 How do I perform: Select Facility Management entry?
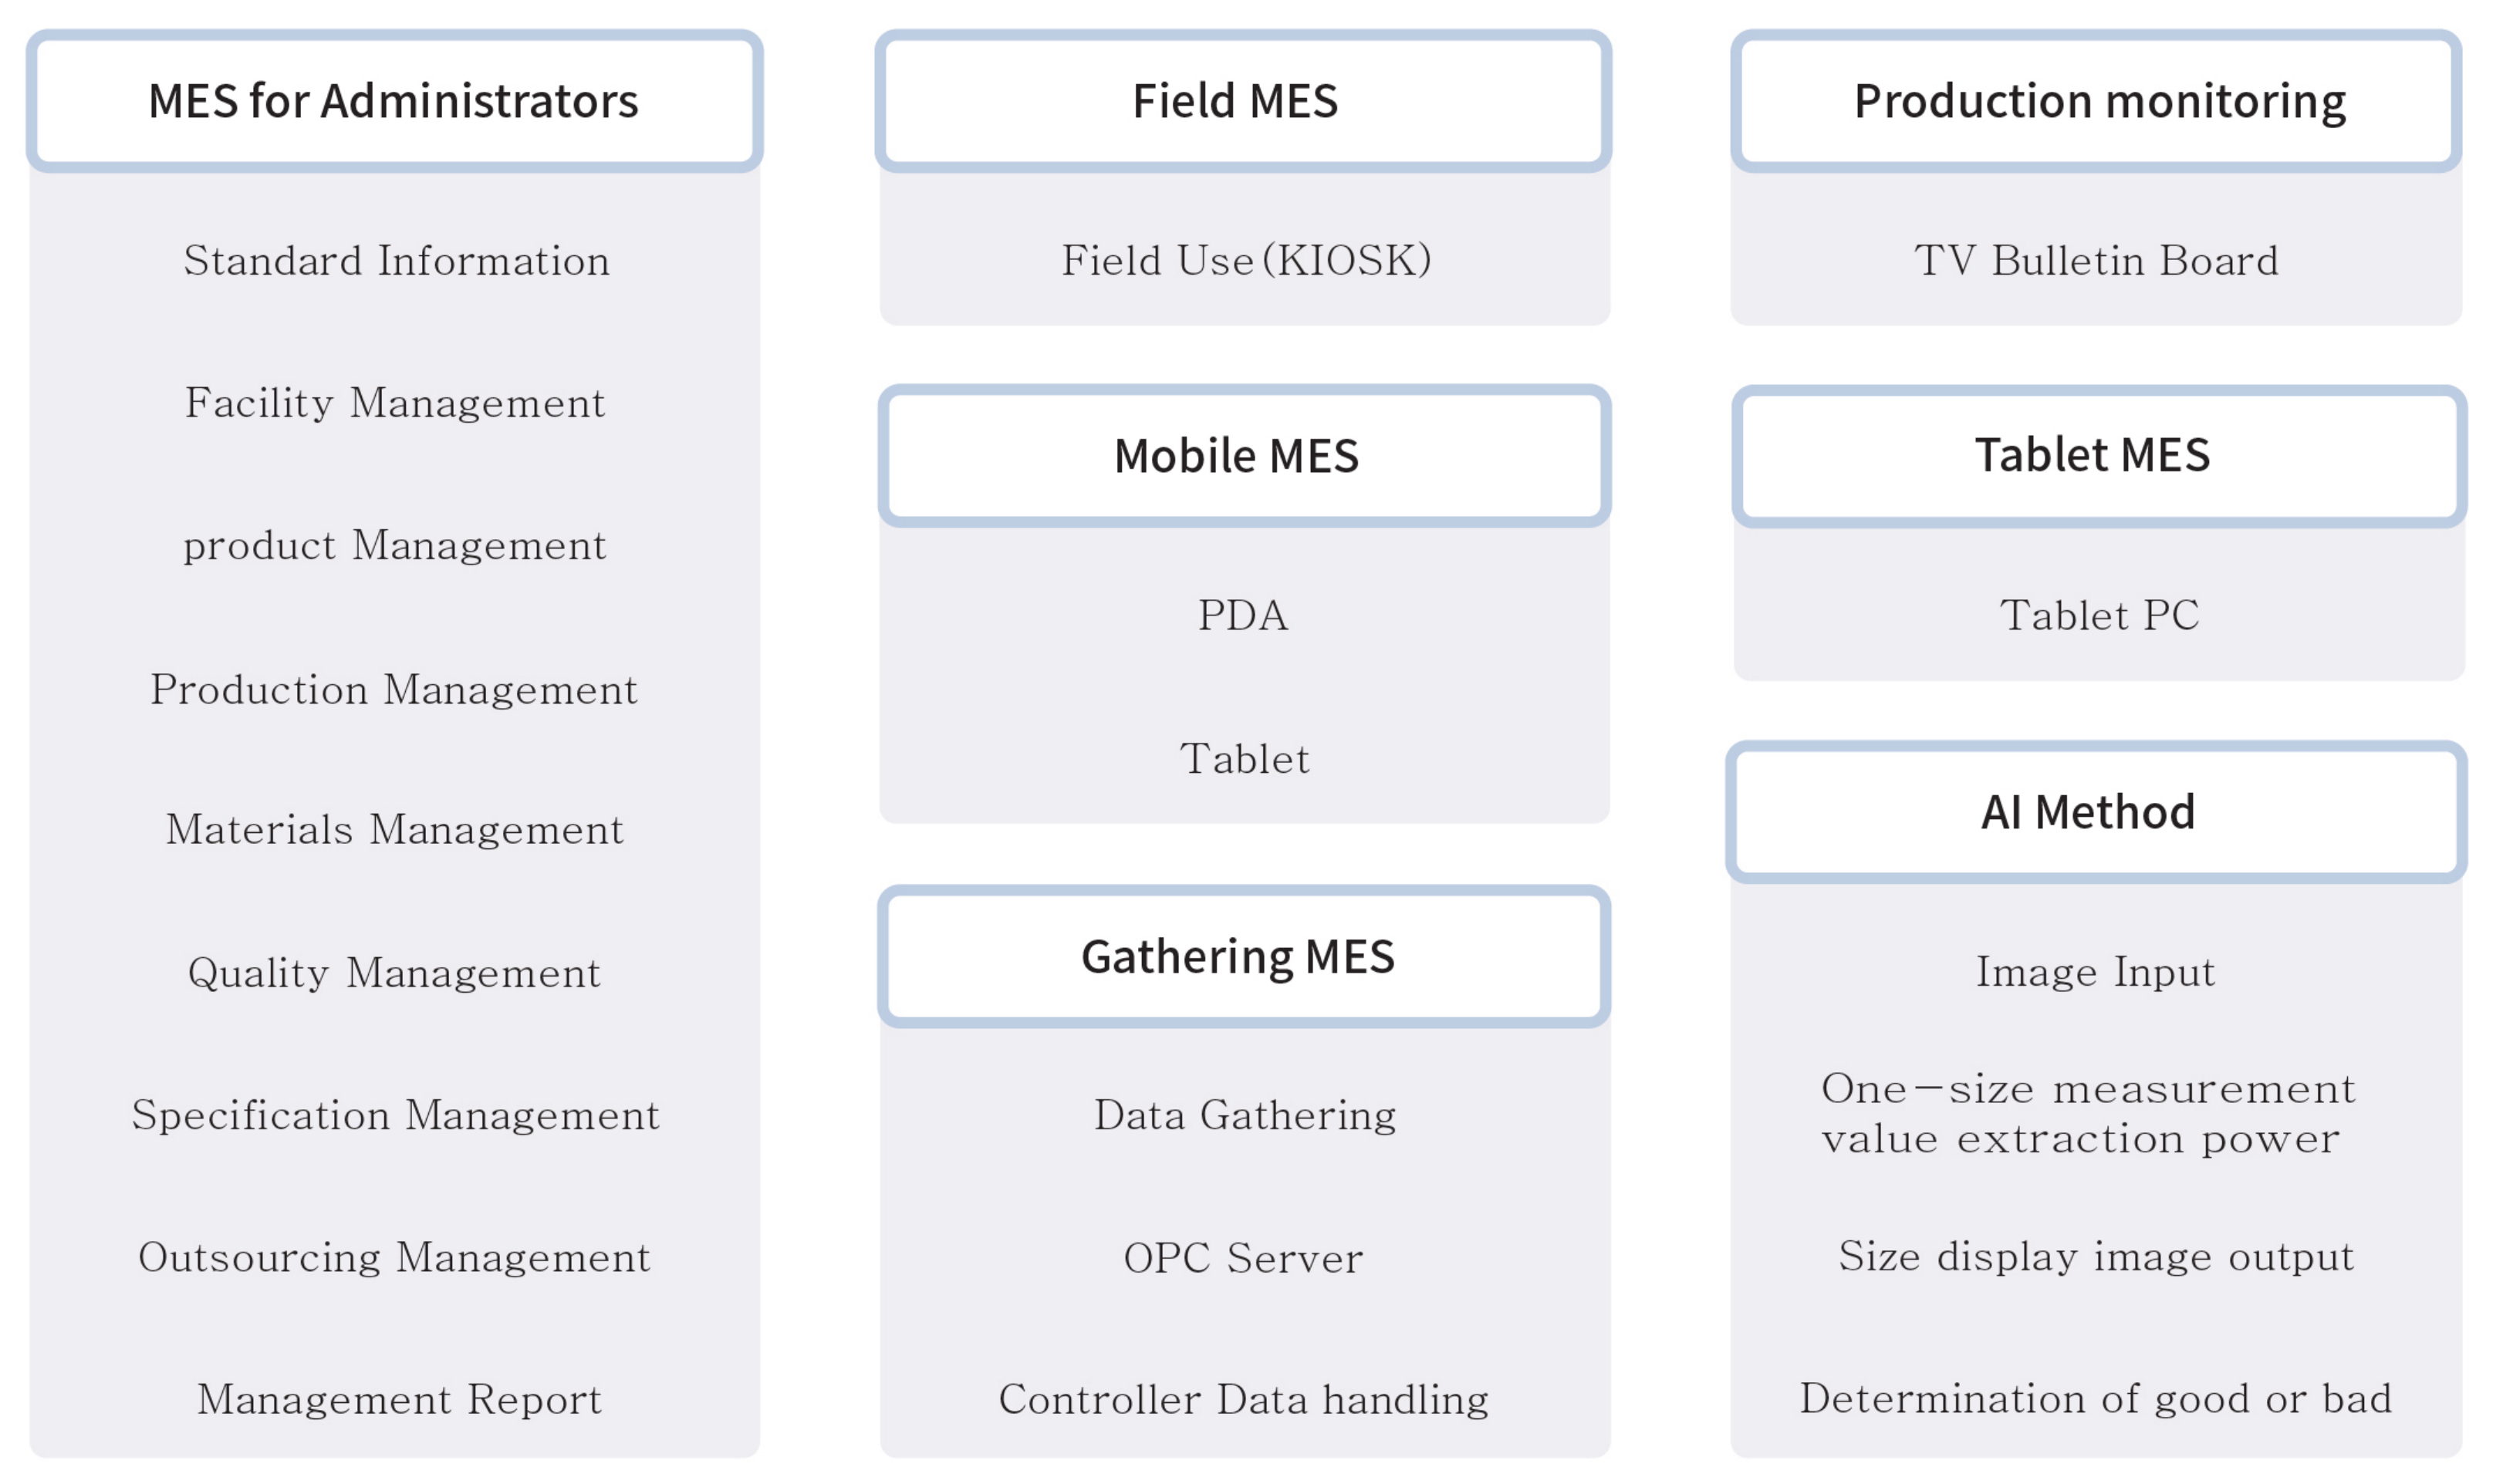coord(395,403)
